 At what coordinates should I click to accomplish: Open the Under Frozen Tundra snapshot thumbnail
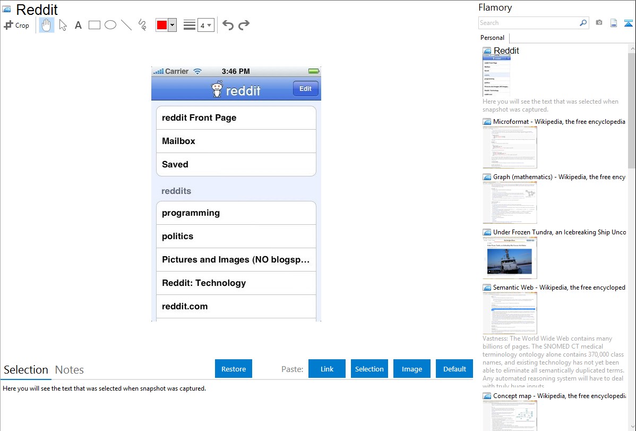(510, 258)
